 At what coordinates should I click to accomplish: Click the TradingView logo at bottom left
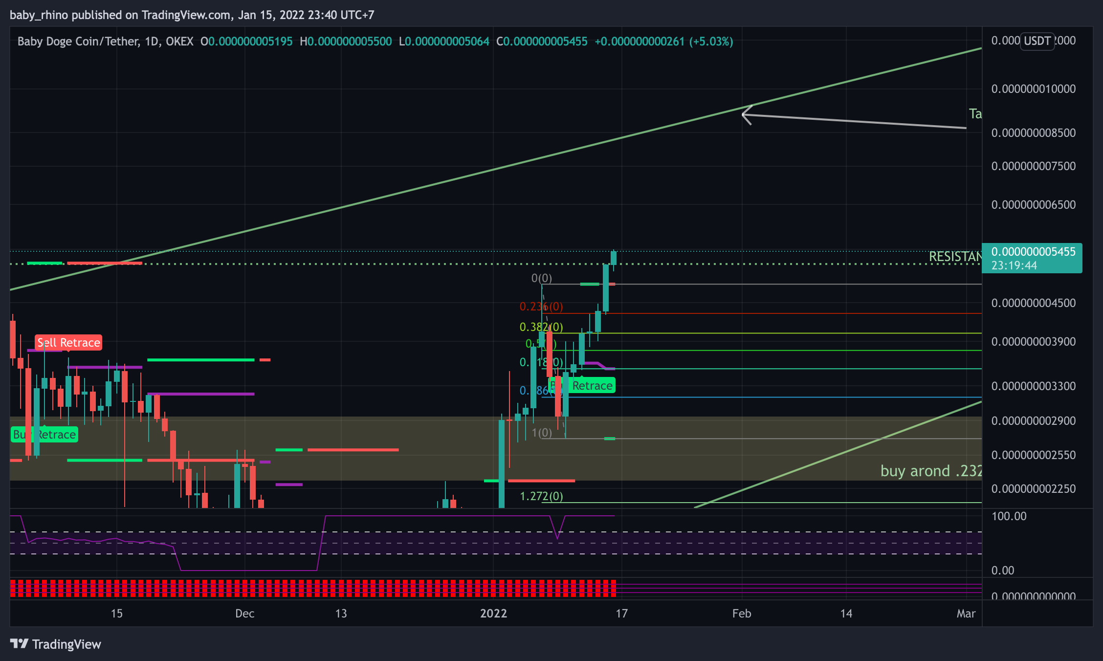click(x=55, y=644)
